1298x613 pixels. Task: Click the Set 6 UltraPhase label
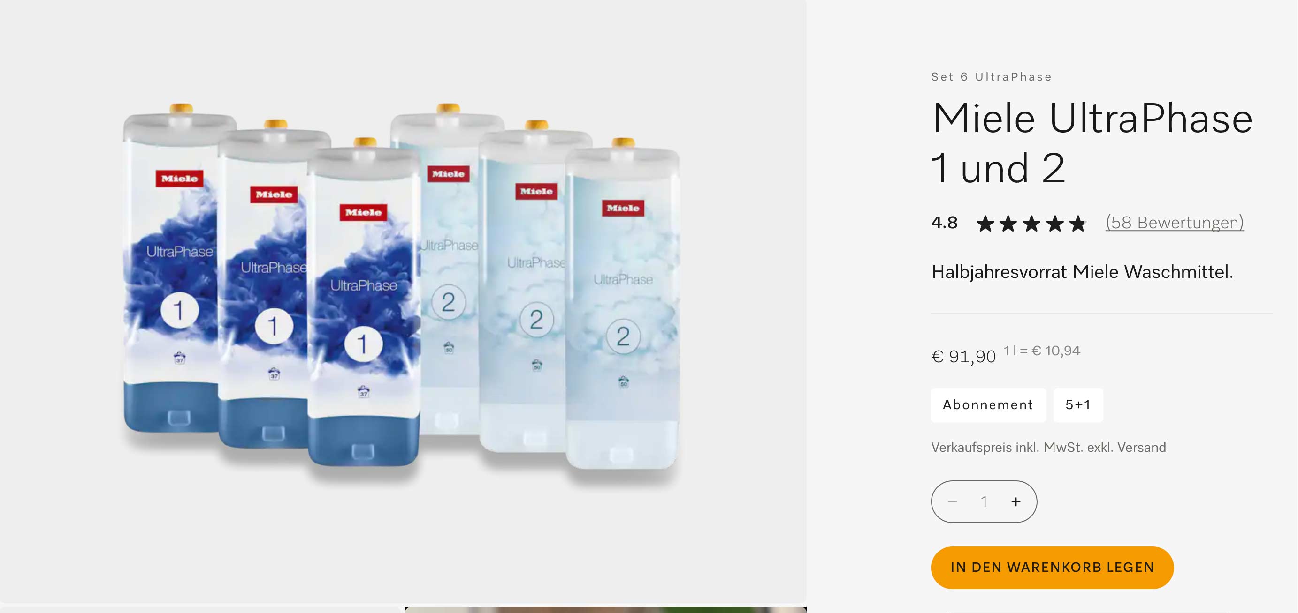[991, 77]
